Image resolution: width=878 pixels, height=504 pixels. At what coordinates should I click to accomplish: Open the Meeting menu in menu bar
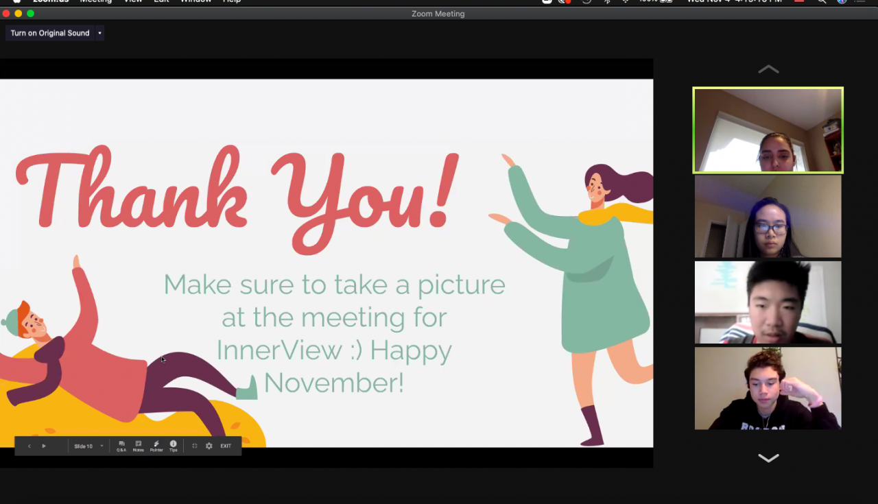pyautogui.click(x=95, y=1)
